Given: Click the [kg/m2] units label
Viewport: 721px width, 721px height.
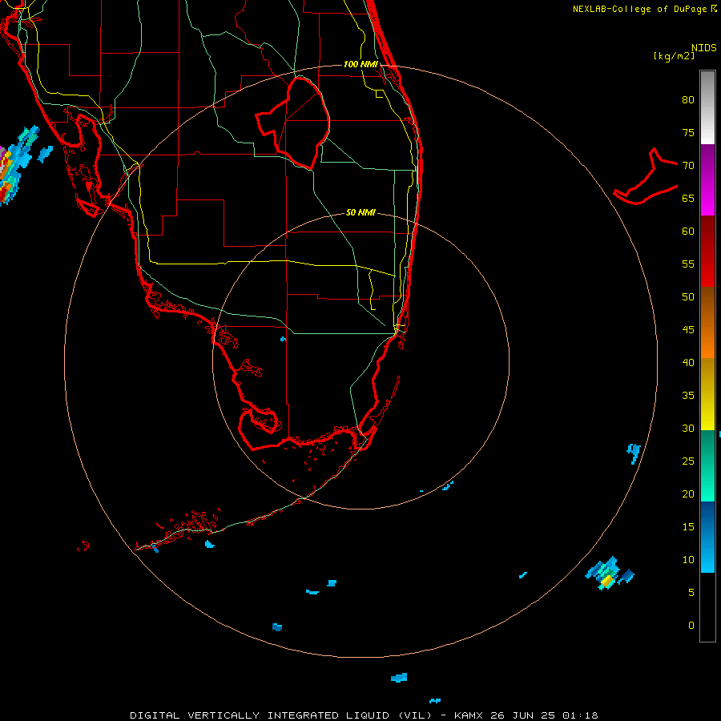Looking at the screenshot, I should [674, 55].
